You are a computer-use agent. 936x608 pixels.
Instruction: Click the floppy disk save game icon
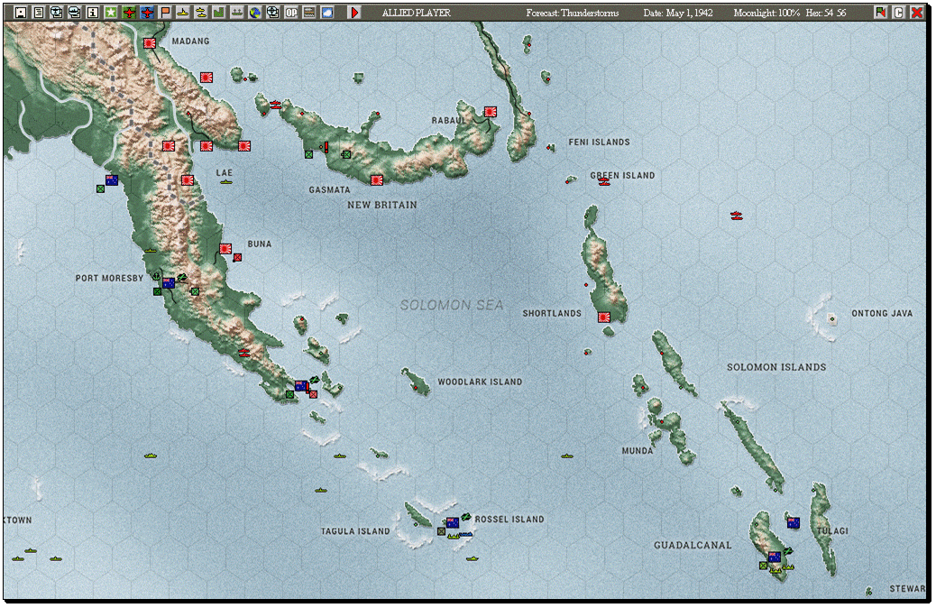[21, 12]
